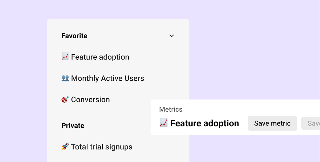Image resolution: width=320 pixels, height=162 pixels.
Task: Go to the Metrics breadcrumb link
Action: pos(171,109)
